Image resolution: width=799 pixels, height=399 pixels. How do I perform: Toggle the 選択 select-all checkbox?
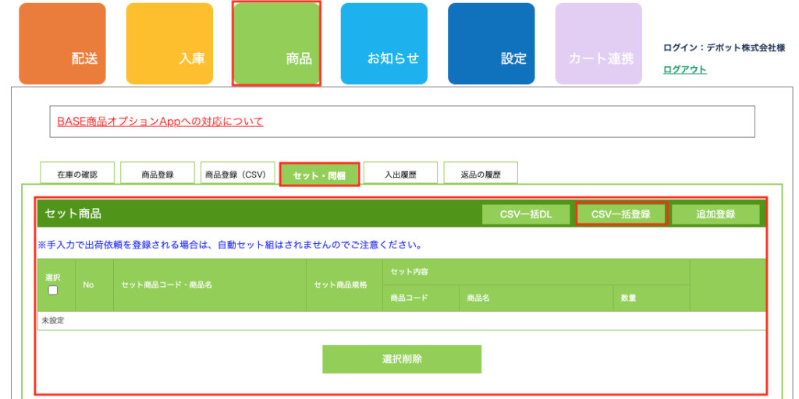pyautogui.click(x=53, y=290)
